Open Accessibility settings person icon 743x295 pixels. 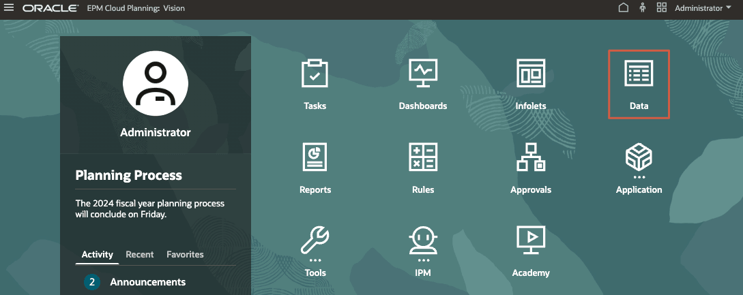tap(643, 7)
